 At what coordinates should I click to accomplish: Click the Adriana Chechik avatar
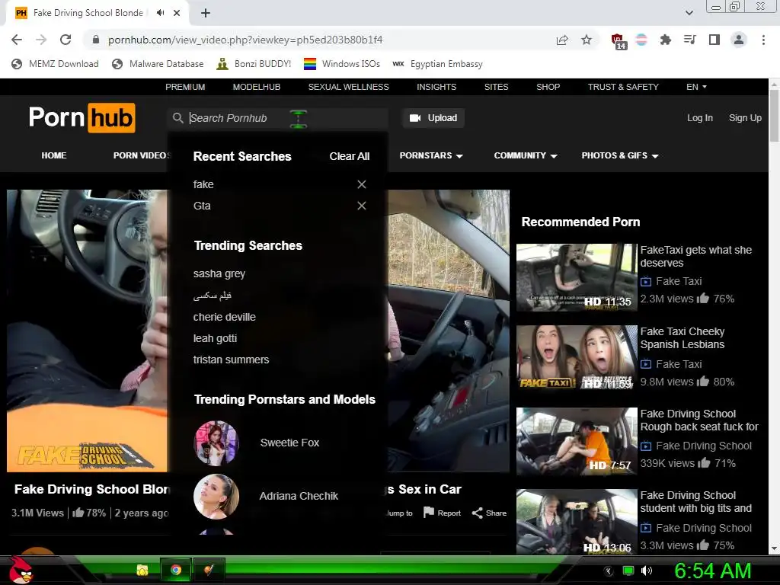[x=216, y=497]
